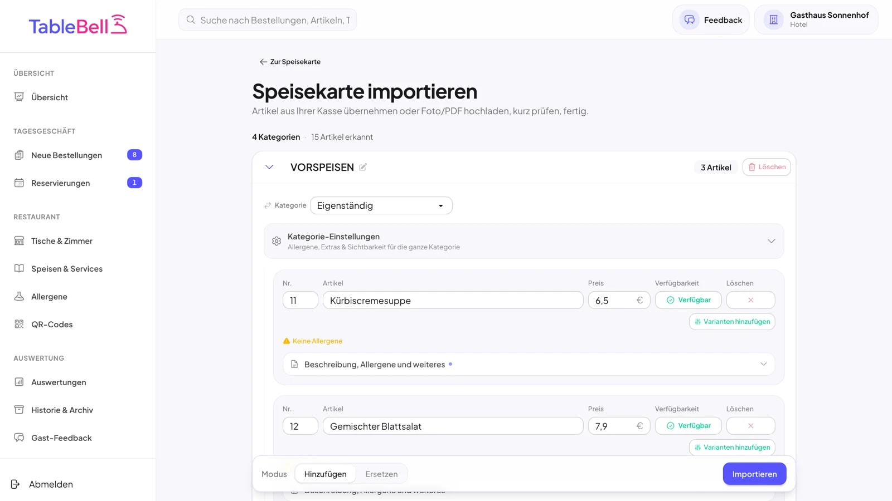
Task: Click the Feedback speech bubble icon
Action: click(x=690, y=20)
